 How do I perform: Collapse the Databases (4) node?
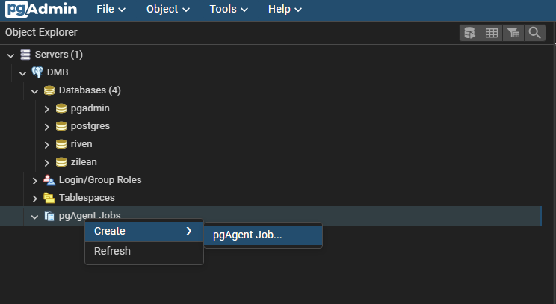pyautogui.click(x=34, y=91)
